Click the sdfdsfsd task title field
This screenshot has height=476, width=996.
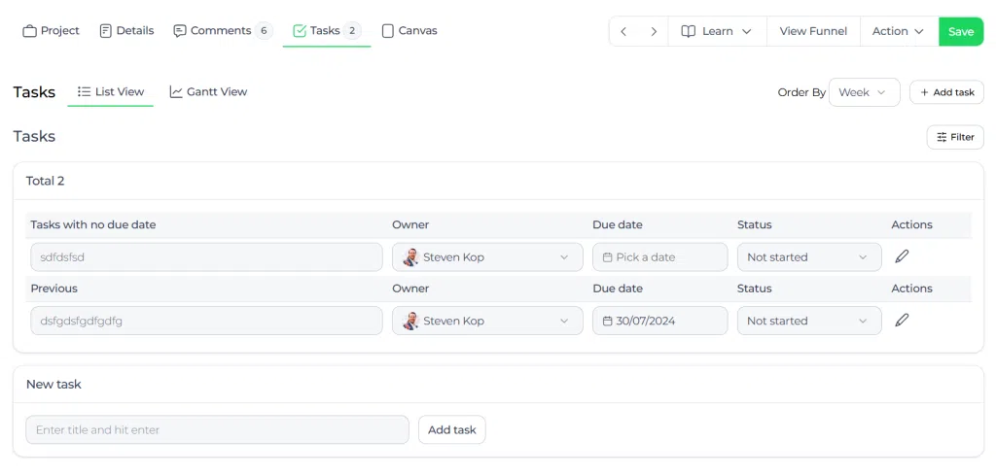point(206,257)
